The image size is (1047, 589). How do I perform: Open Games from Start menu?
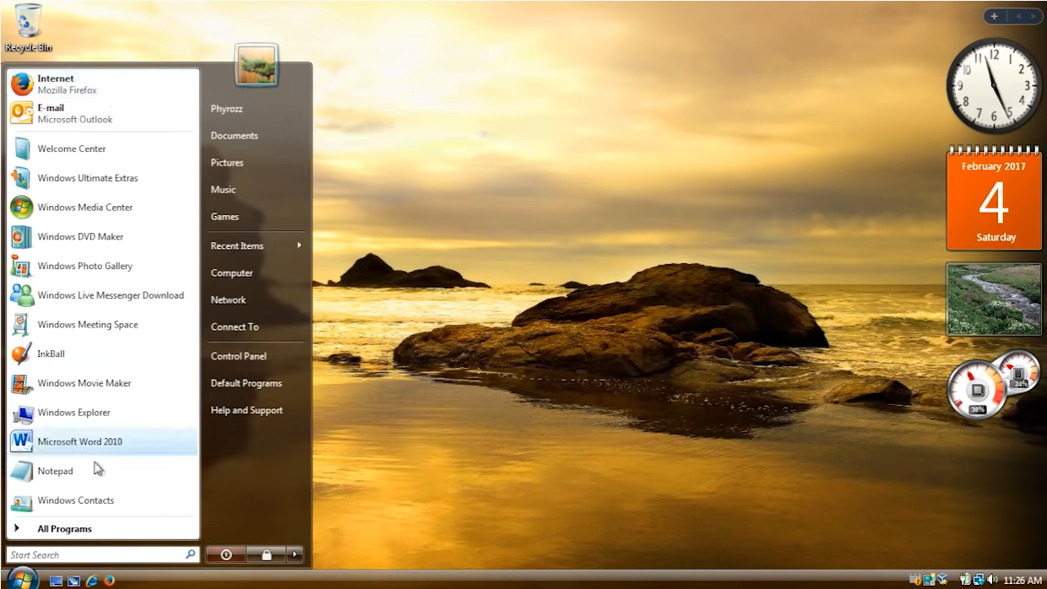[225, 217]
